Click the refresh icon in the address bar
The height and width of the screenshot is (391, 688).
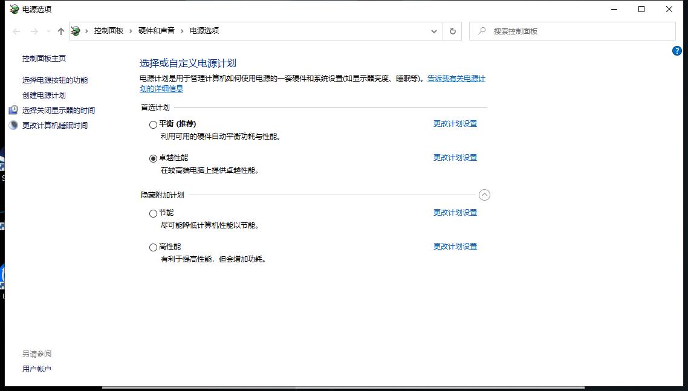coord(452,30)
